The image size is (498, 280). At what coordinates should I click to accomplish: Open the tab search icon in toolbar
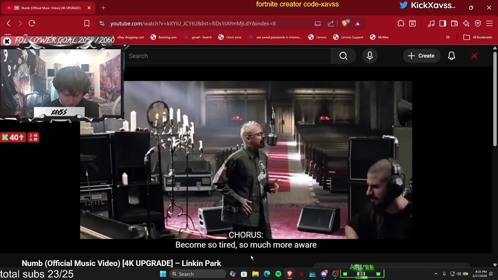tap(412, 23)
